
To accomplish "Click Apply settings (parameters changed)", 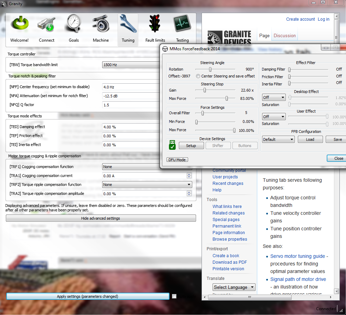I will tap(88, 296).
